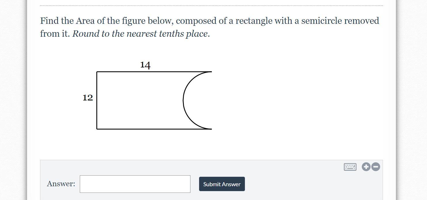
Task: Open the on-screen math keyboard icon
Action: [350, 167]
